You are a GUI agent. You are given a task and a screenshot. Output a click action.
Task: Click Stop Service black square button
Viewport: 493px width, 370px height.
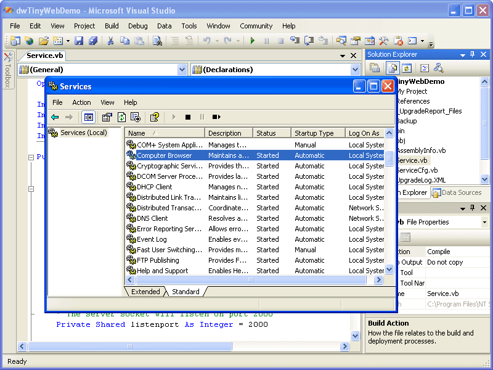[x=188, y=117]
